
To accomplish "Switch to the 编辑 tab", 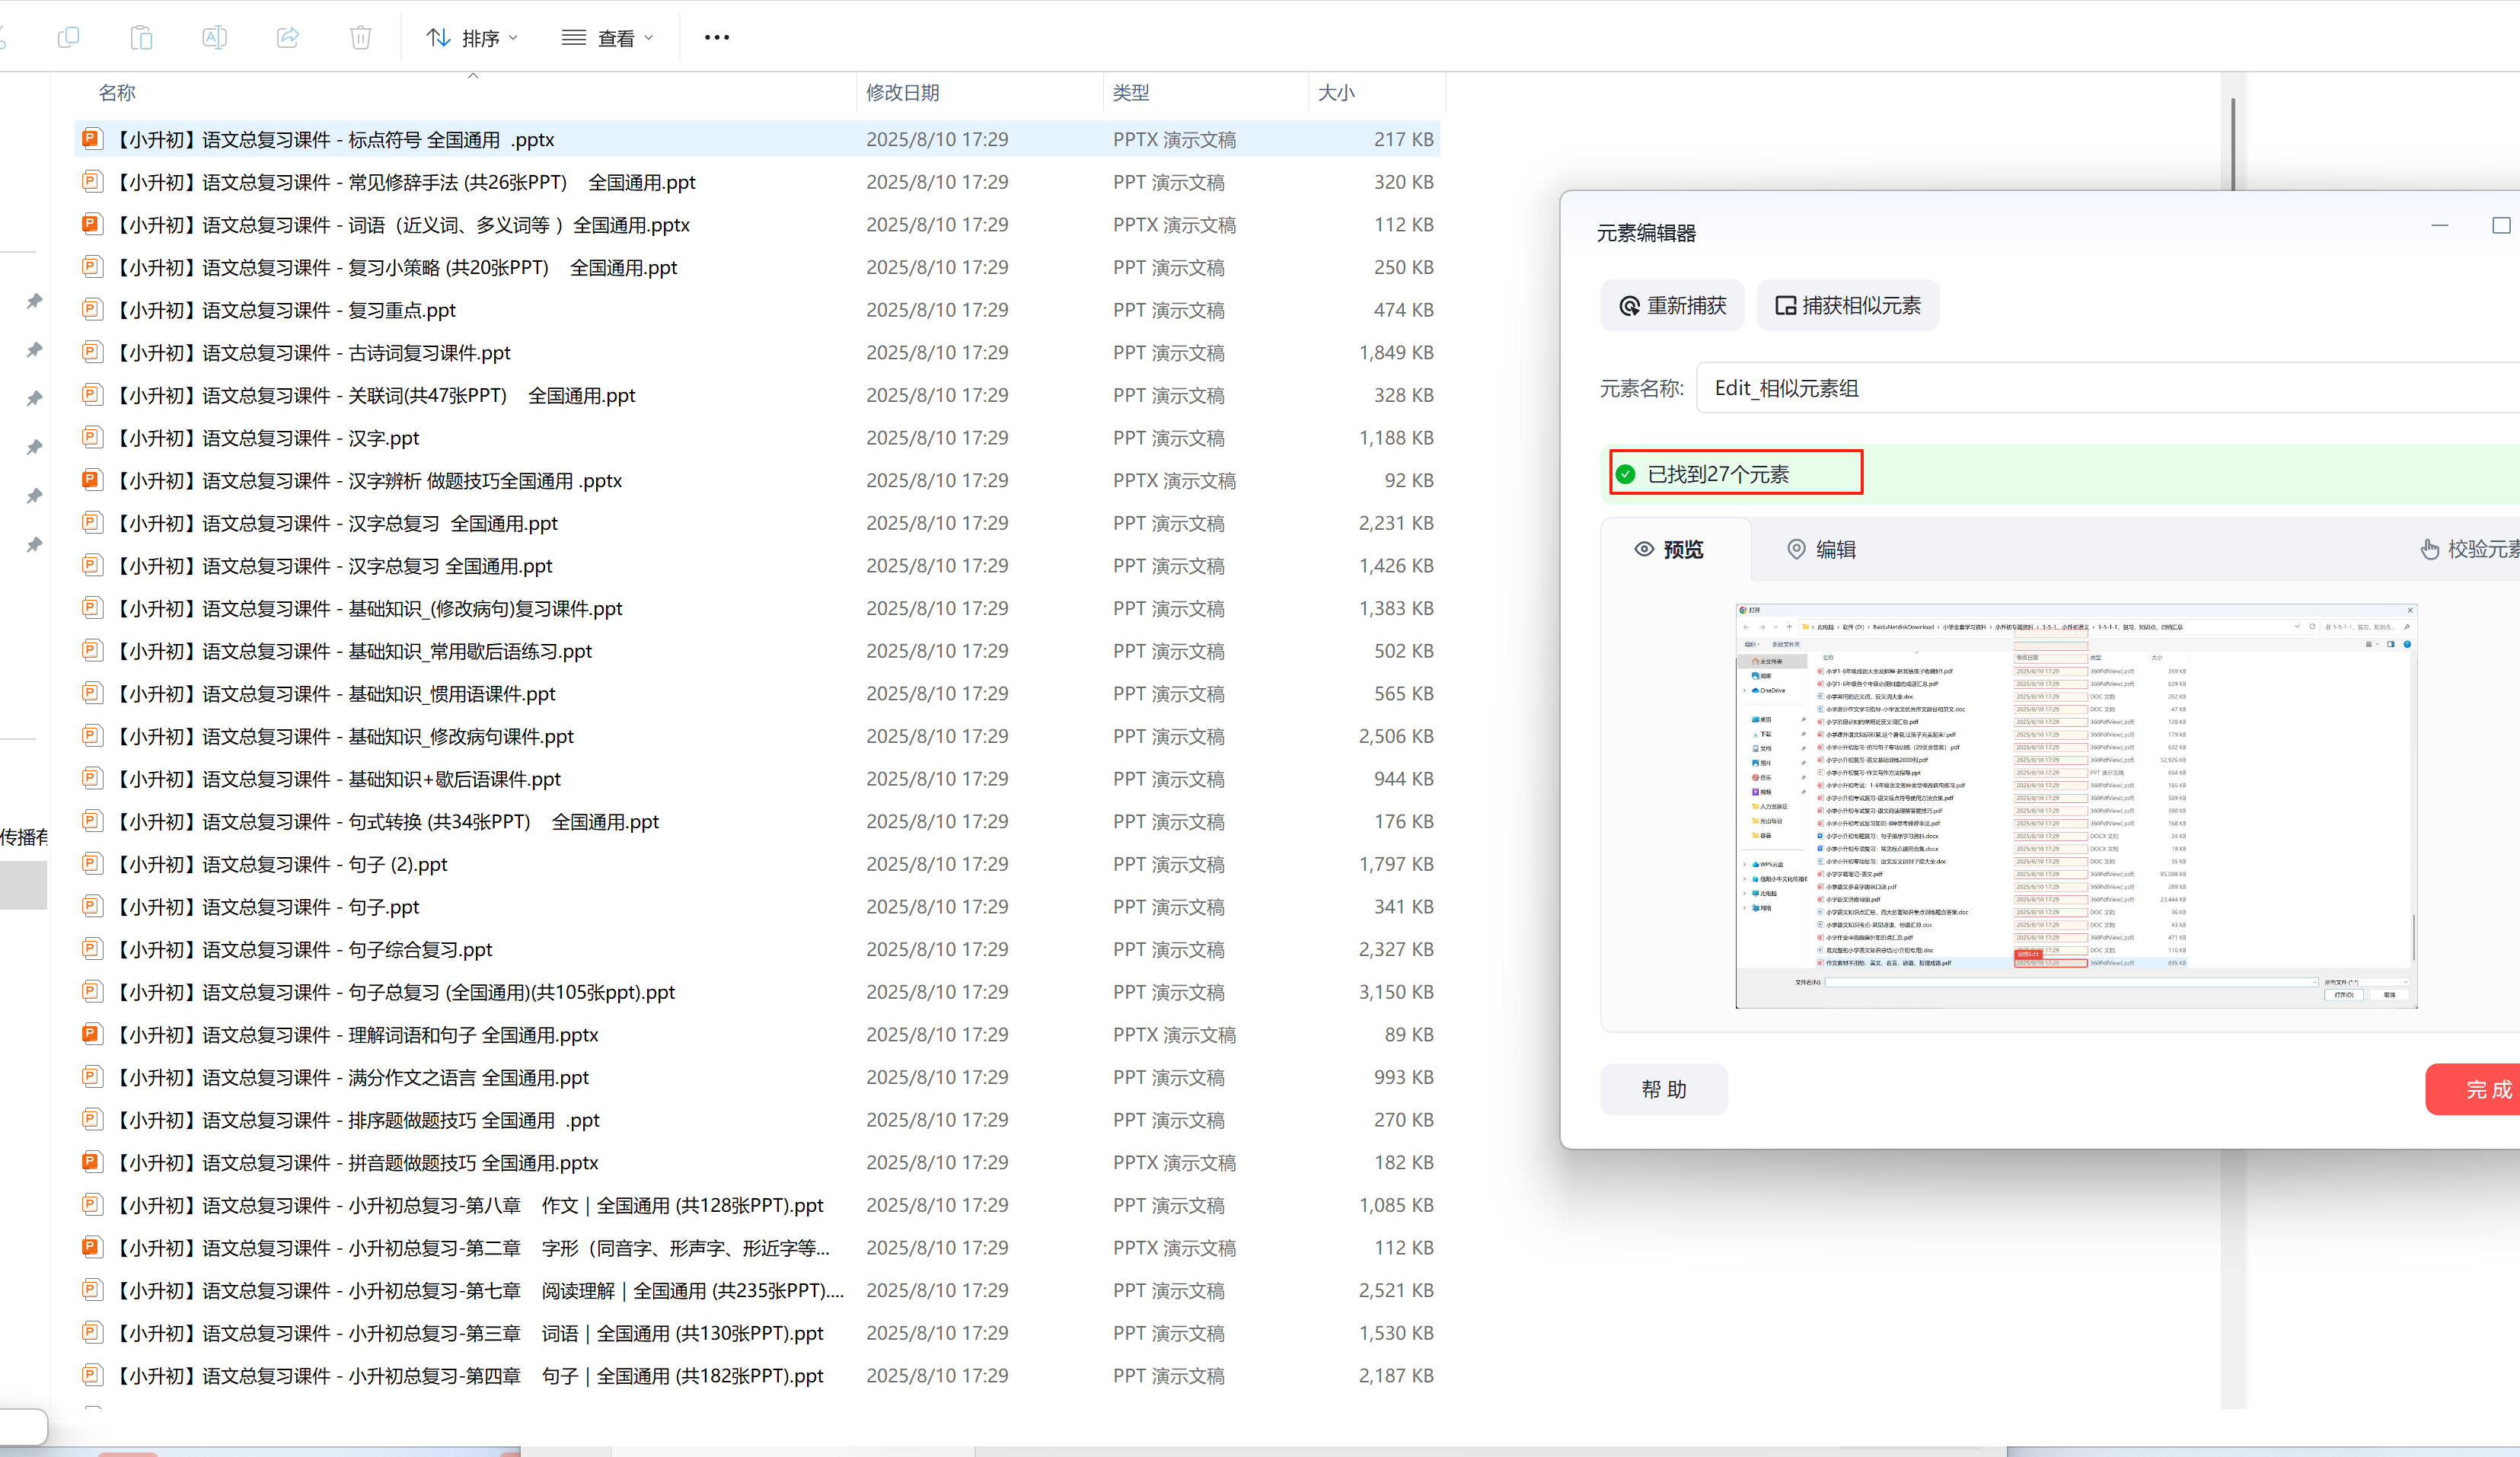I will pyautogui.click(x=1821, y=549).
